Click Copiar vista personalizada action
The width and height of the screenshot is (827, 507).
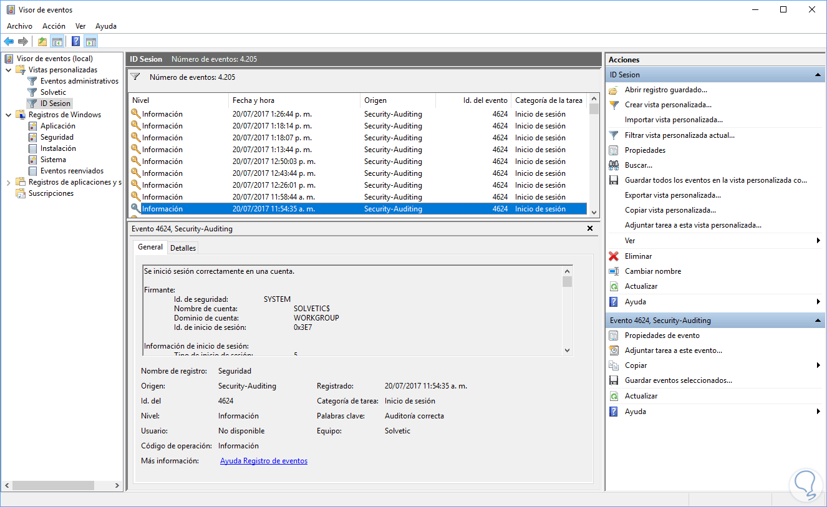pyautogui.click(x=670, y=210)
